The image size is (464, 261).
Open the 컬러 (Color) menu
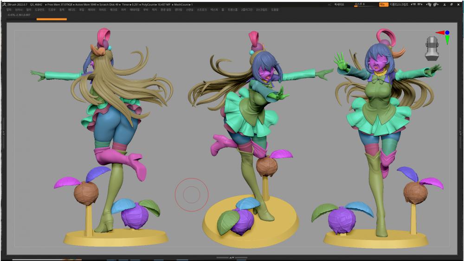click(x=29, y=10)
